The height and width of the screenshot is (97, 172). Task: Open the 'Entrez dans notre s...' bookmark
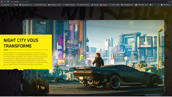(84, 5)
